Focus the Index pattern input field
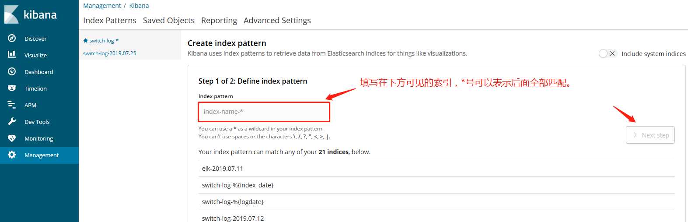 coord(264,112)
